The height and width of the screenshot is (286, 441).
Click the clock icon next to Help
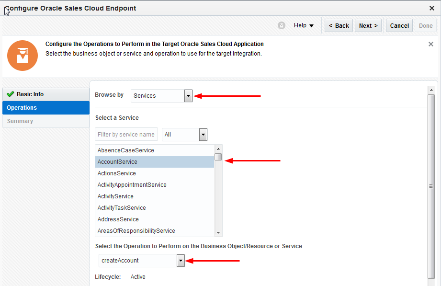pos(282,25)
